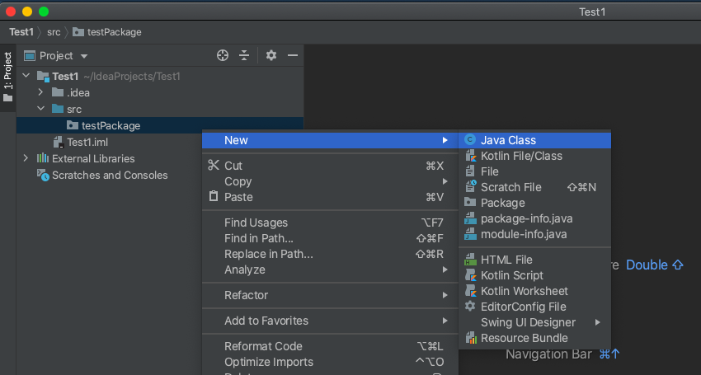Viewport: 701px width, 375px height.
Task: Open the Copy submenu arrow
Action: pyautogui.click(x=445, y=181)
